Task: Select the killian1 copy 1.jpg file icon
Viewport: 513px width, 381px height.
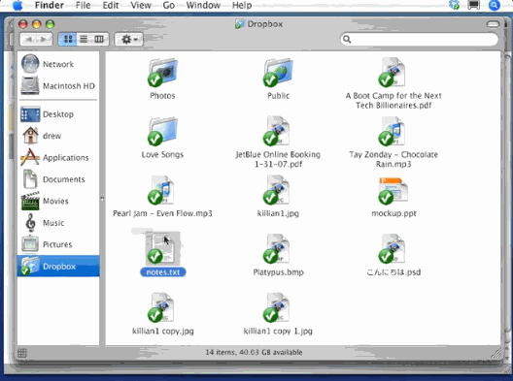Action: pos(278,307)
